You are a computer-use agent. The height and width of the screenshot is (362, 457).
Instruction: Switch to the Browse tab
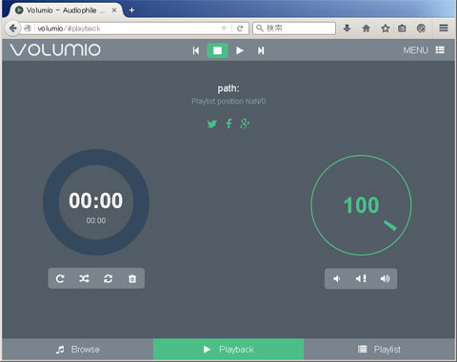pos(78,350)
